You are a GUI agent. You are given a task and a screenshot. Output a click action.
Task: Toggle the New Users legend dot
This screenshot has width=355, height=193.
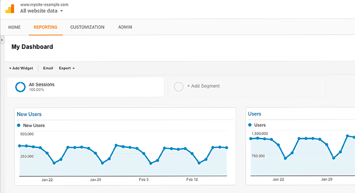18,125
